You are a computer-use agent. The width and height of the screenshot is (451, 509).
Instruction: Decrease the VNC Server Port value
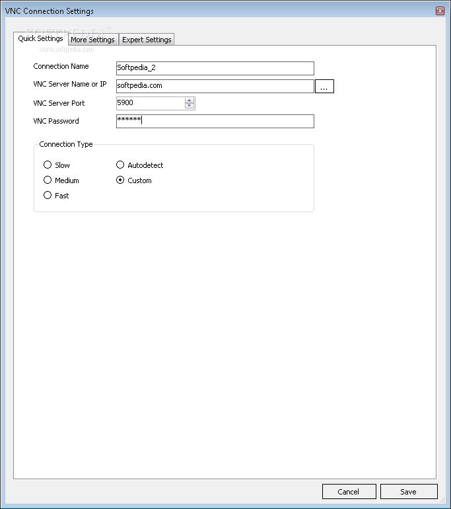coord(190,106)
